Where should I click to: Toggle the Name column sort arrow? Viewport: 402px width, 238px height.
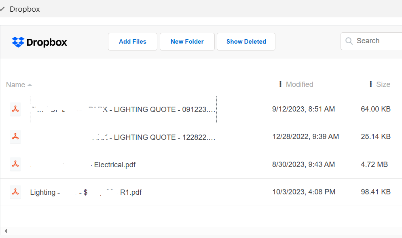(x=30, y=85)
